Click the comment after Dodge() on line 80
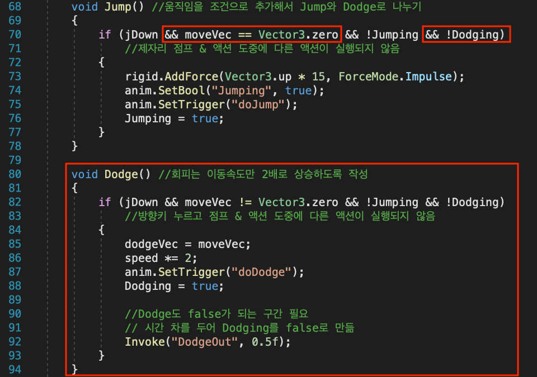 [263, 174]
